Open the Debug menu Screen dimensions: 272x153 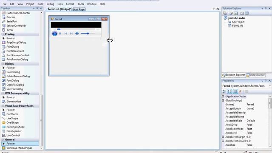[50, 4]
